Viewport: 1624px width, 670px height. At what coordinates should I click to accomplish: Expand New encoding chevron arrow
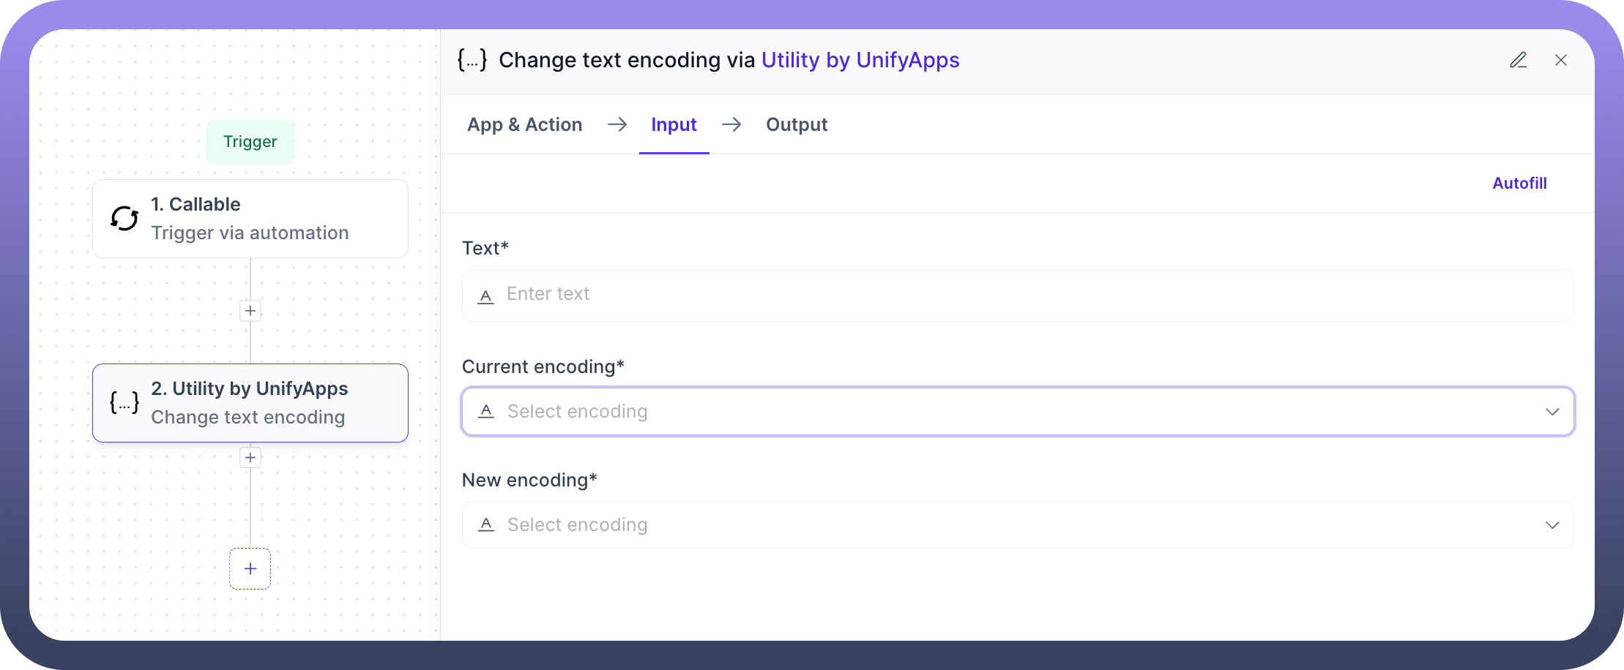tap(1552, 525)
